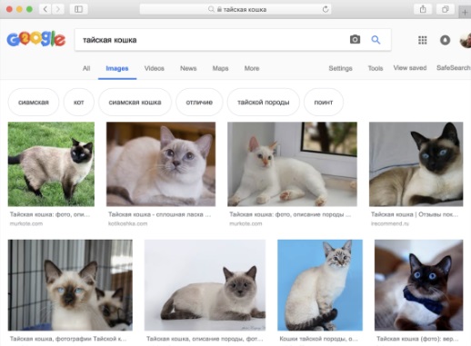
Task: Open the white cat on windowsill image
Action: click(x=292, y=164)
